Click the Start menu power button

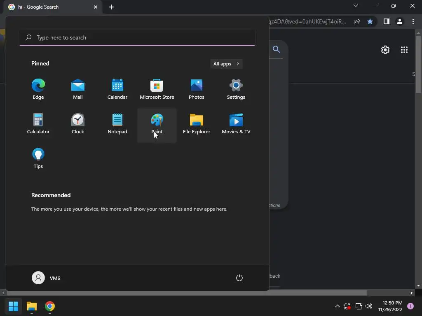tap(239, 278)
